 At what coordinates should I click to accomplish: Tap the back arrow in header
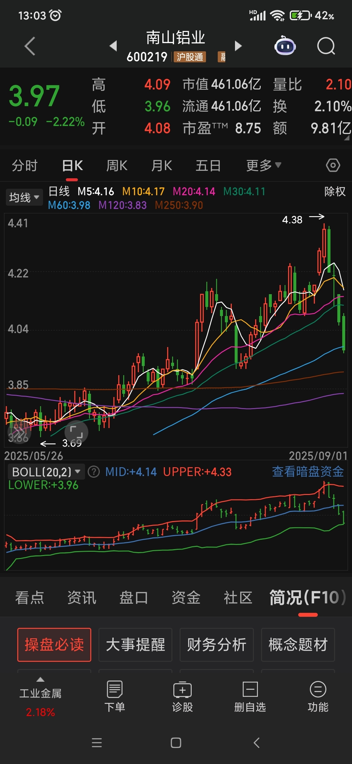30,46
